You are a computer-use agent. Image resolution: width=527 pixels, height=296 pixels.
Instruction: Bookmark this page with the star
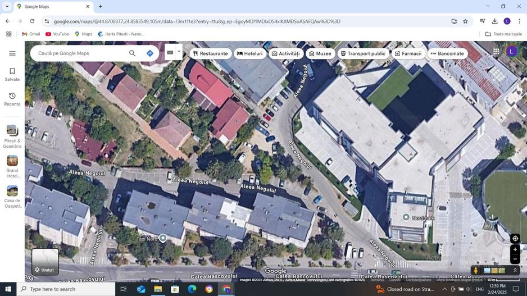pyautogui.click(x=466, y=21)
